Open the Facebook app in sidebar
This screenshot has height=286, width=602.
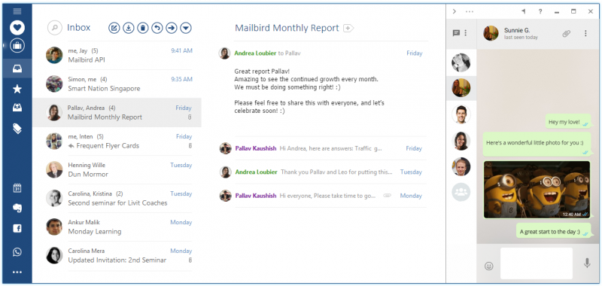17,229
